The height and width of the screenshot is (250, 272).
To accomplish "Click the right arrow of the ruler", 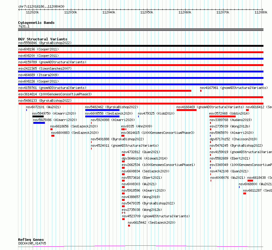I will tap(262, 9).
